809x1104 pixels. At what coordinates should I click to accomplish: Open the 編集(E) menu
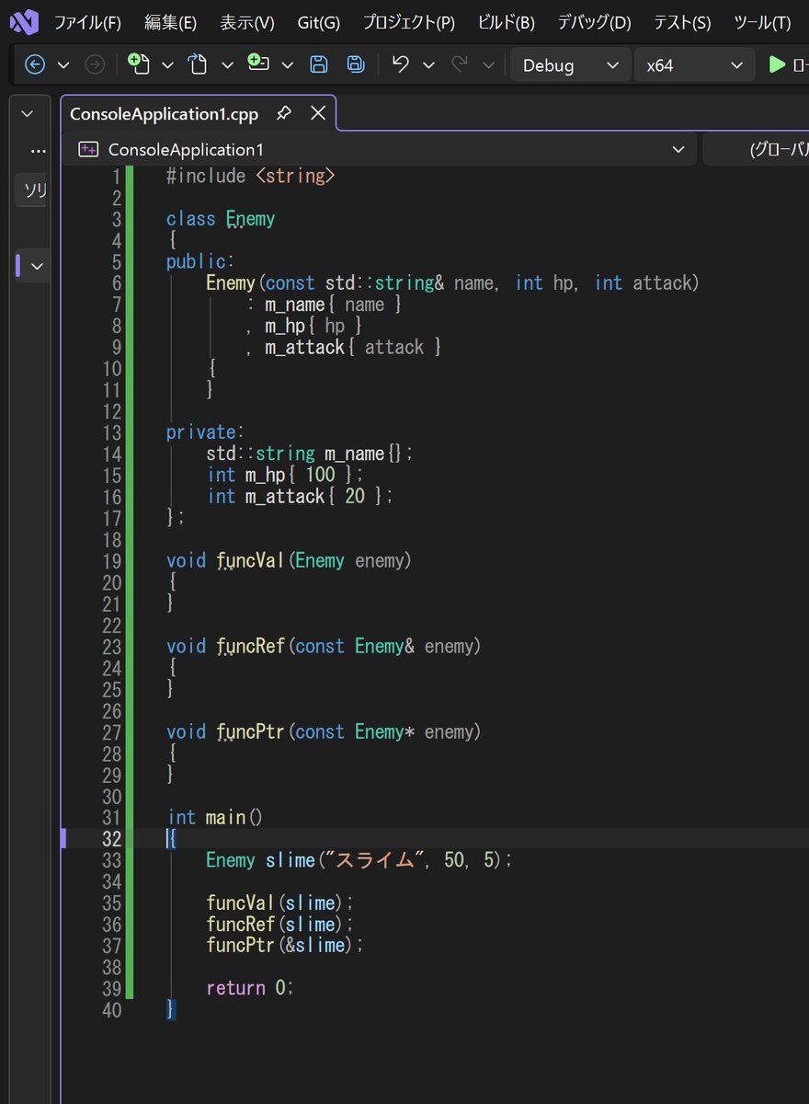click(x=170, y=23)
